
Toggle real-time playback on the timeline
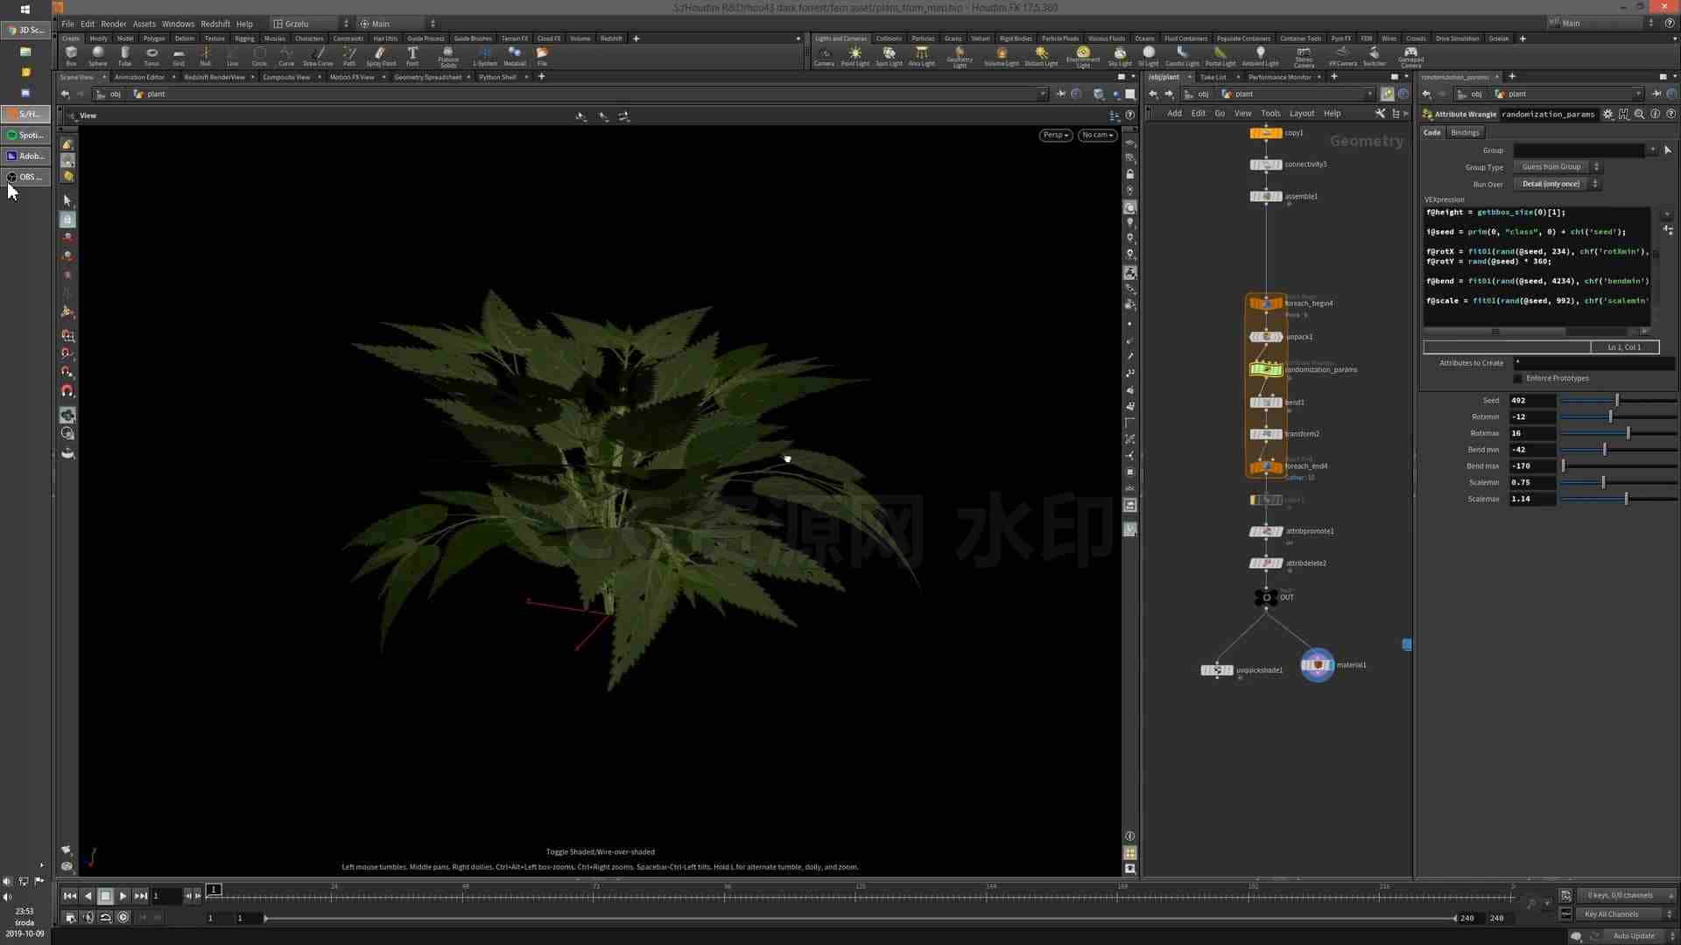pos(123,917)
